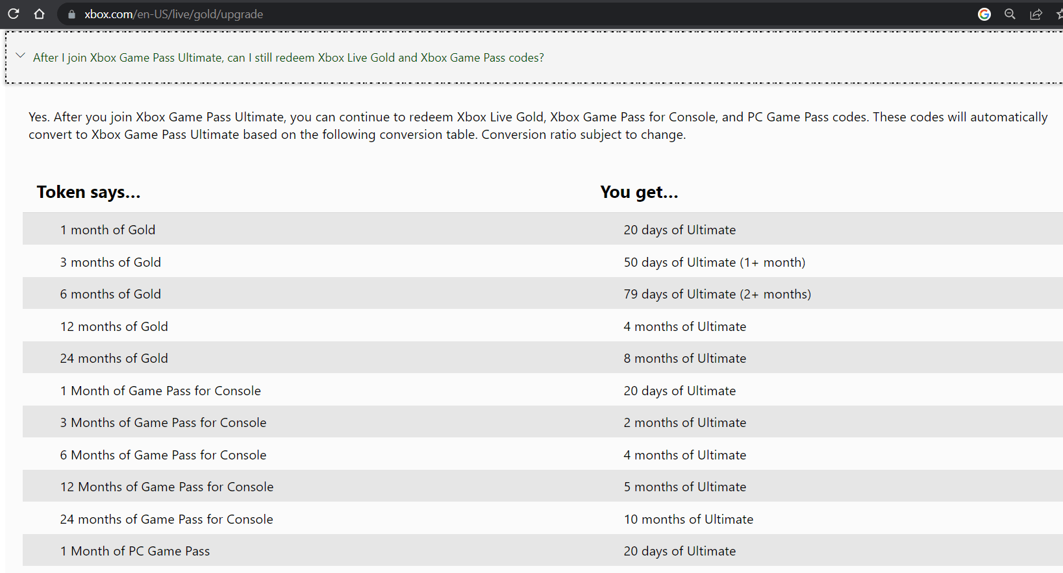This screenshot has width=1063, height=573.
Task: Click the '8 months of Ultimate' value
Action: [x=685, y=358]
